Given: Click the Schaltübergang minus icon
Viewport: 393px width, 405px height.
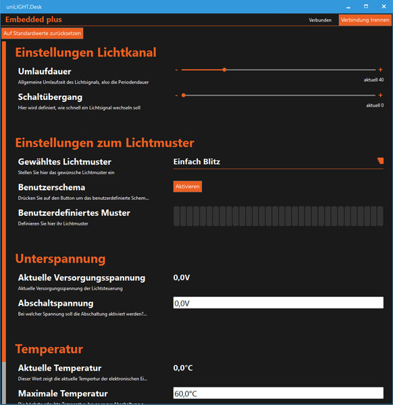Looking at the screenshot, I should [176, 96].
